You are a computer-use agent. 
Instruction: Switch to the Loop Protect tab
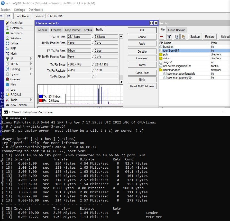pyautogui.click(x=73, y=30)
